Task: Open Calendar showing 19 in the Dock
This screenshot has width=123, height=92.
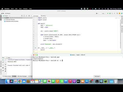Action: click(x=32, y=82)
